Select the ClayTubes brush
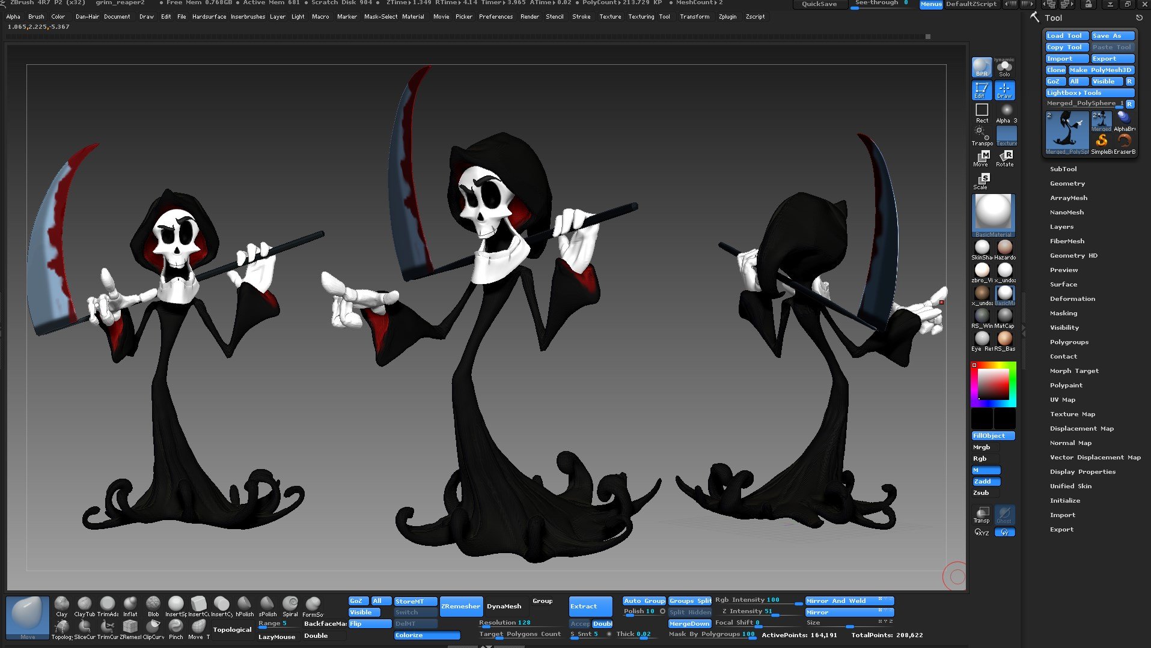Viewport: 1151px width, 648px height. [x=84, y=606]
